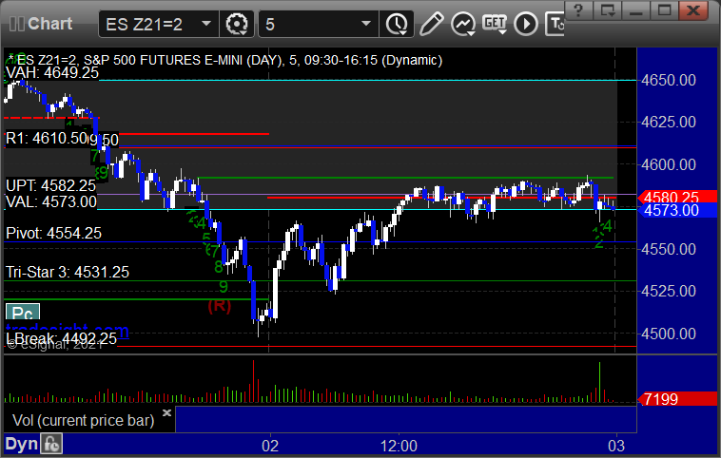Maximize the chart window

tap(665, 10)
